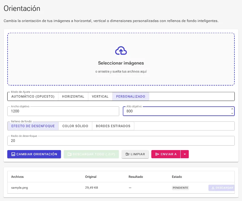This screenshot has height=201, width=242.
Task: Choose Bordes estirados background fill
Action: 113,126
